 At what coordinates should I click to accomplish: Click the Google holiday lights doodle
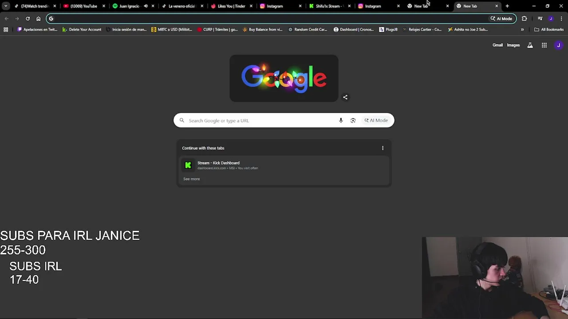(284, 78)
